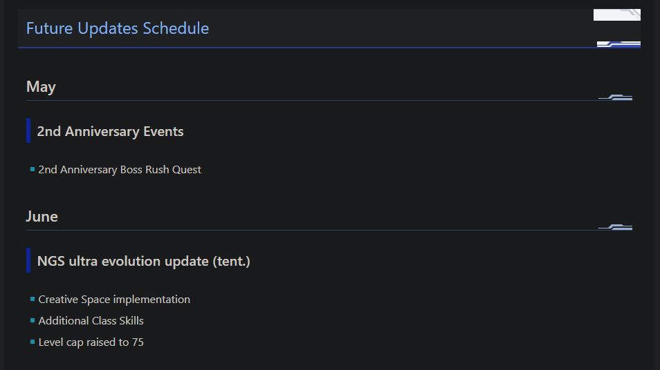Click the white corner ornament beside Future Updates Schedule
The height and width of the screenshot is (370, 660).
point(616,14)
